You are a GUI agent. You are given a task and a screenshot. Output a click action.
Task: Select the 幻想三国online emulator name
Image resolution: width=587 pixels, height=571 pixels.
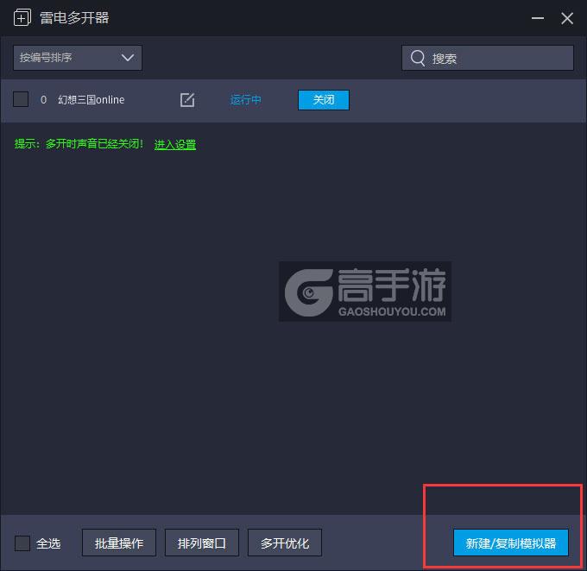click(x=91, y=99)
